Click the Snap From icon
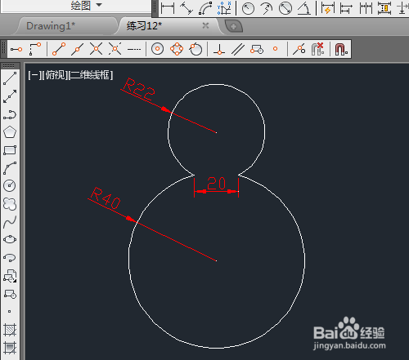Screen dimensions: 409x360 click(x=35, y=49)
